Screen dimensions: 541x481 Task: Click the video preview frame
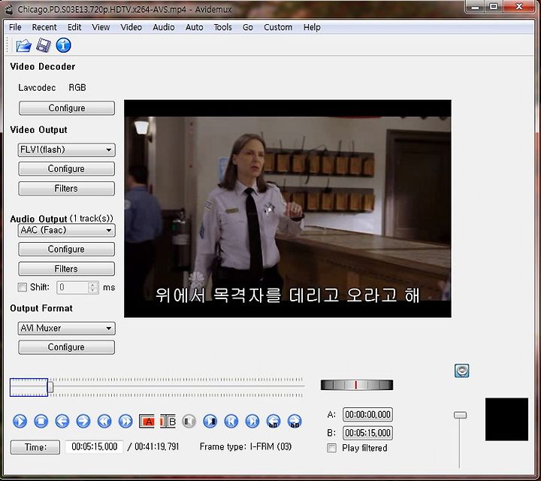pos(288,209)
